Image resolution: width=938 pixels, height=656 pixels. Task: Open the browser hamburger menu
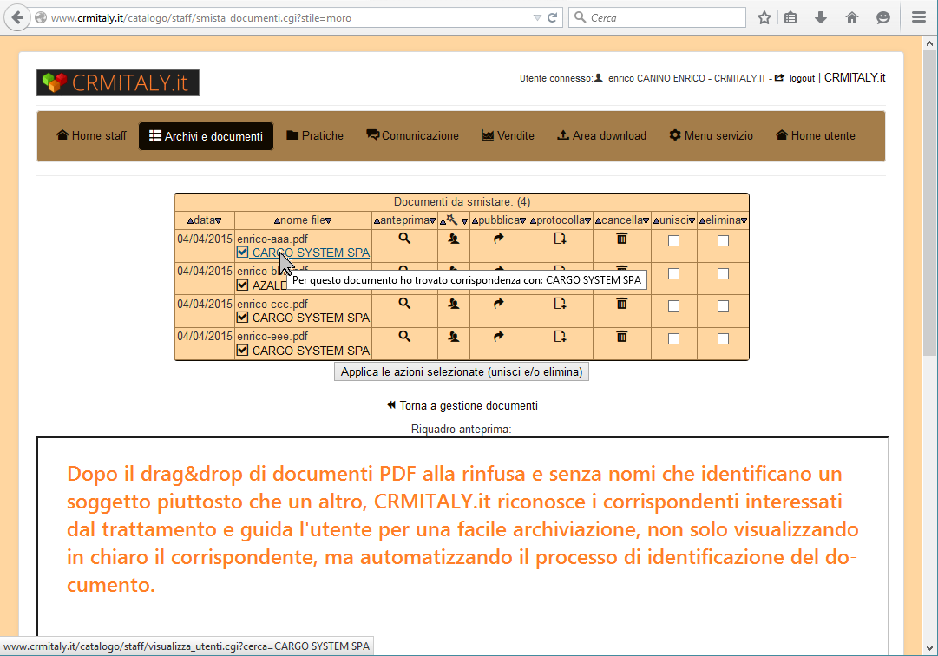[x=919, y=18]
